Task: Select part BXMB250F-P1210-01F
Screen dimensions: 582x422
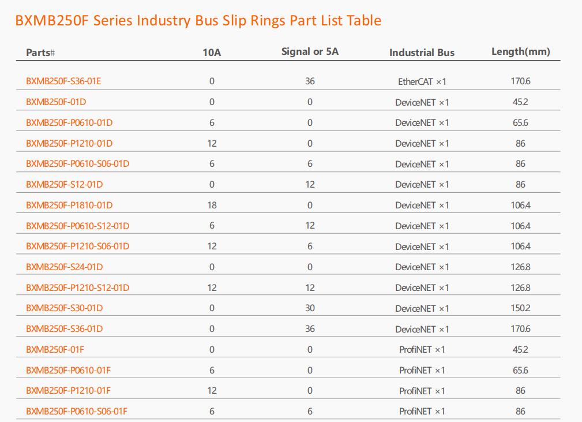Action: pos(68,391)
